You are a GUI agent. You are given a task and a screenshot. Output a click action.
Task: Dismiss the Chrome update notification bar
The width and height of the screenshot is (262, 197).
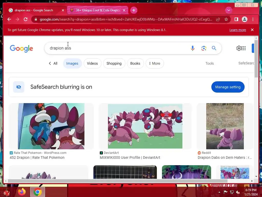252,30
